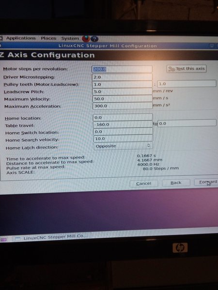Select LinuxCNC Stepper Mill taskbar entry
This screenshot has width=218, height=290.
coord(52,237)
